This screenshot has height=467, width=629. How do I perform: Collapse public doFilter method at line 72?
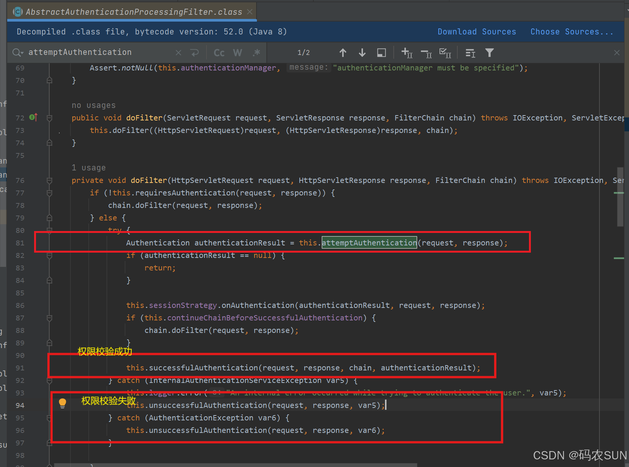pyautogui.click(x=49, y=118)
